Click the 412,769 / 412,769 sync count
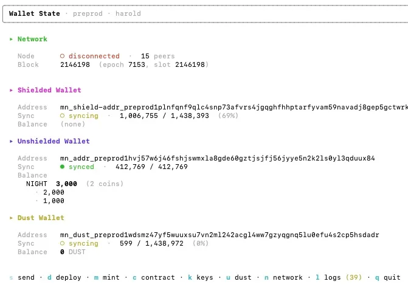408x287 pixels. pos(151,167)
